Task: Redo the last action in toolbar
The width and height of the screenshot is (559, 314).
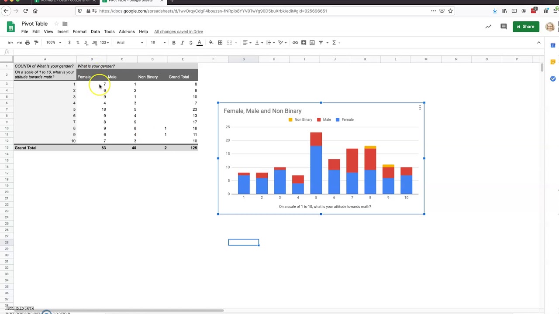Action: 19,42
